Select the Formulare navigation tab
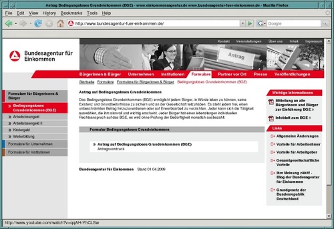The height and width of the screenshot is (229, 334). pos(201,74)
